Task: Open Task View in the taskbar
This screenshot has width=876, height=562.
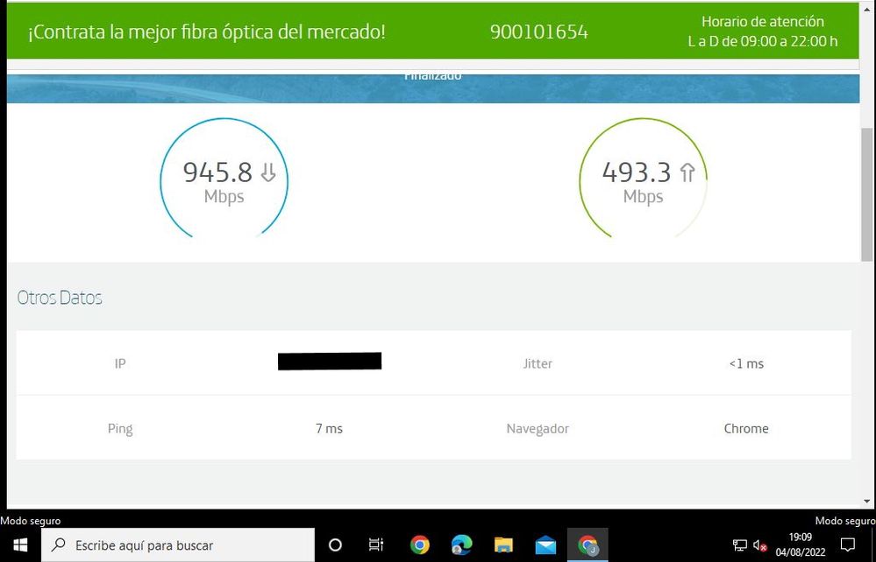Action: coord(376,544)
